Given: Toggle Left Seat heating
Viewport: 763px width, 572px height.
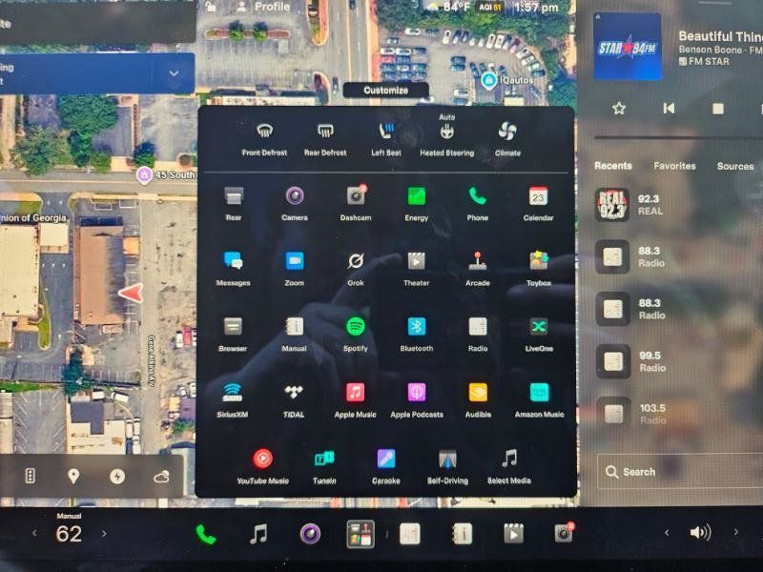Looking at the screenshot, I should pyautogui.click(x=386, y=132).
